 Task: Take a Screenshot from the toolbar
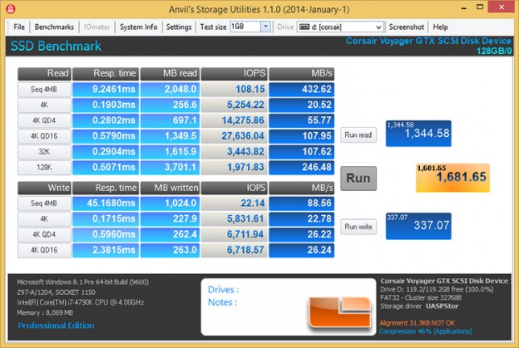406,27
